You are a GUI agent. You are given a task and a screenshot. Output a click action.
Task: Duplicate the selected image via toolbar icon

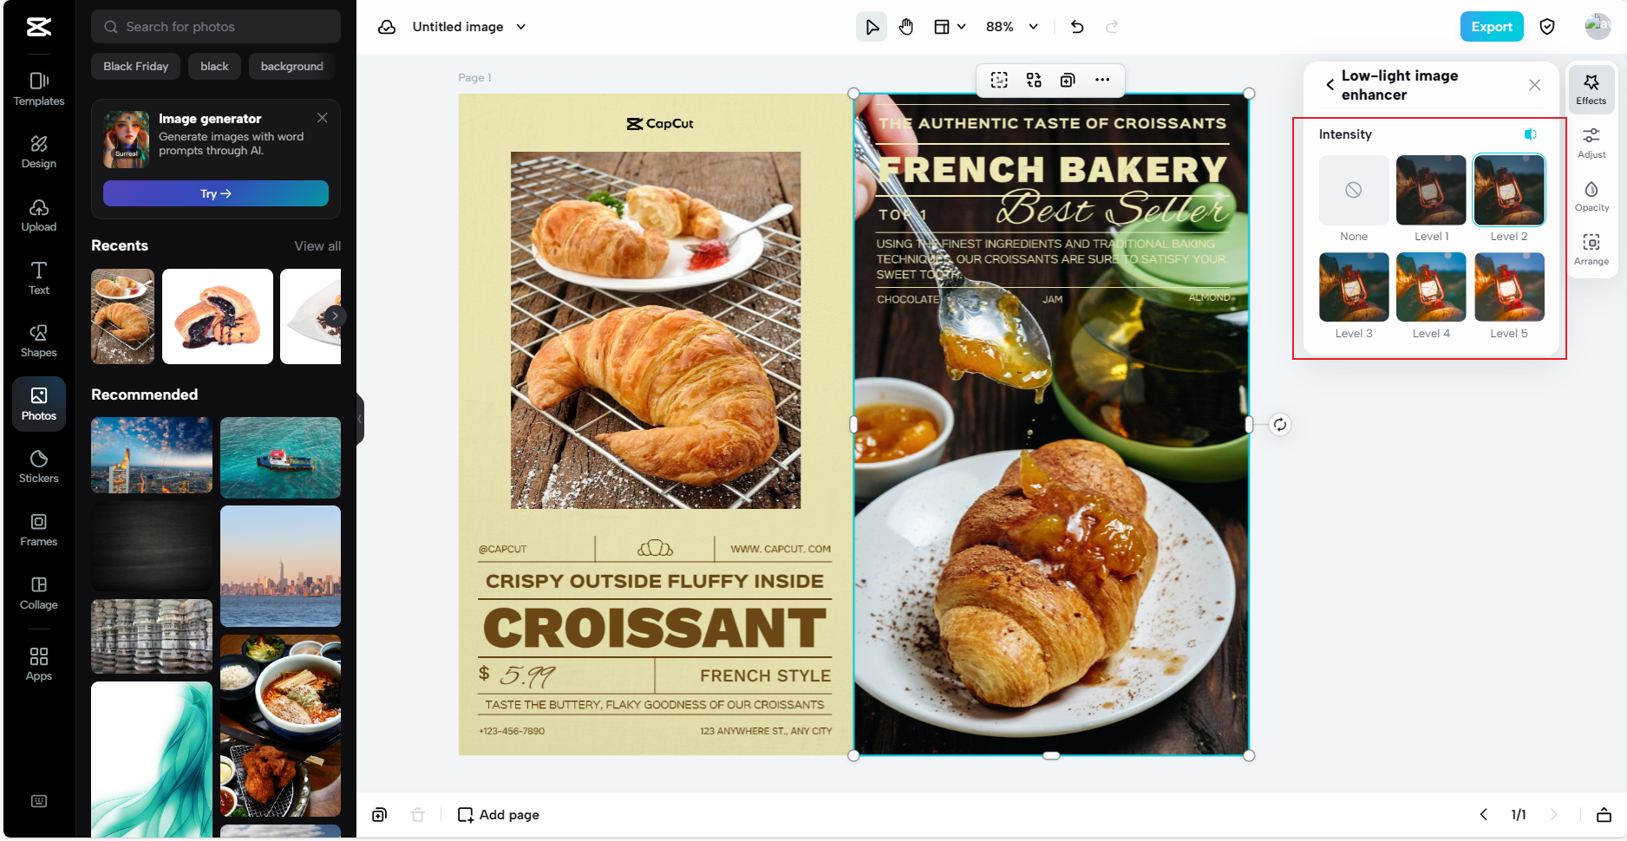point(1067,80)
